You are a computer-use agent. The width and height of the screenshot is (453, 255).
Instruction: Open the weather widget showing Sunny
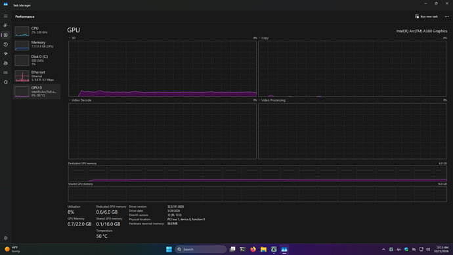[x=12, y=249]
